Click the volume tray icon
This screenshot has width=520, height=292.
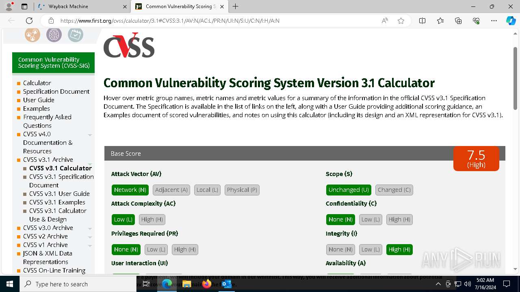tap(468, 284)
